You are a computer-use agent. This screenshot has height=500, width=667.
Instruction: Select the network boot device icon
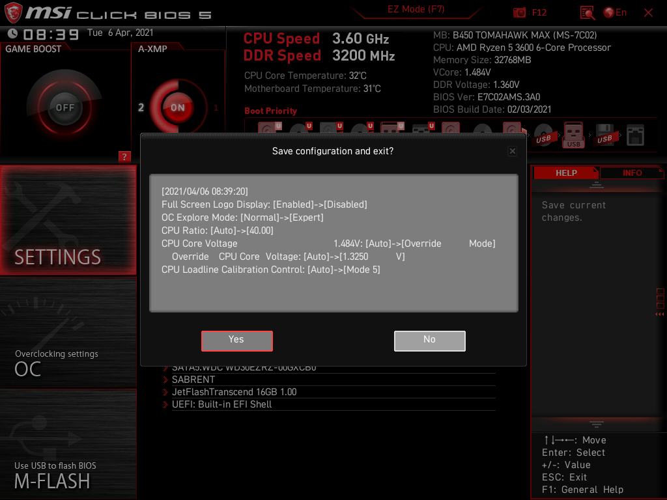(x=635, y=135)
